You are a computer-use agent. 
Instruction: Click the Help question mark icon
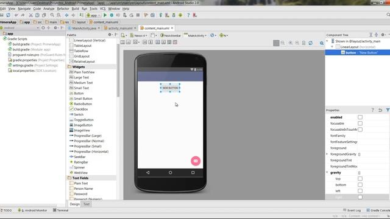[x=188, y=15]
